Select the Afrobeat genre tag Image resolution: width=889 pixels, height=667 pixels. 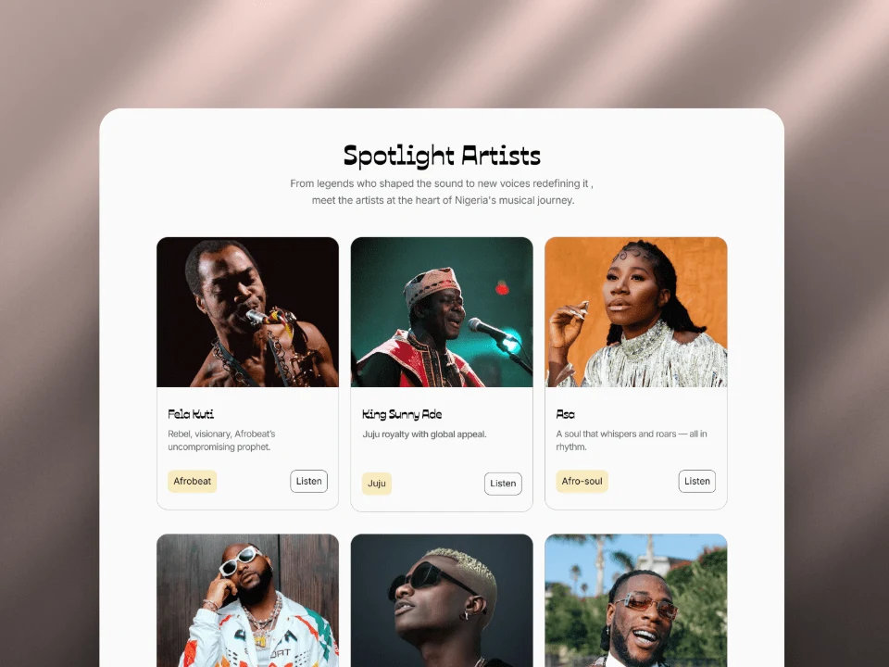point(193,481)
